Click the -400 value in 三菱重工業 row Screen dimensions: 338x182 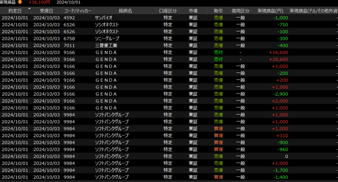click(283, 45)
